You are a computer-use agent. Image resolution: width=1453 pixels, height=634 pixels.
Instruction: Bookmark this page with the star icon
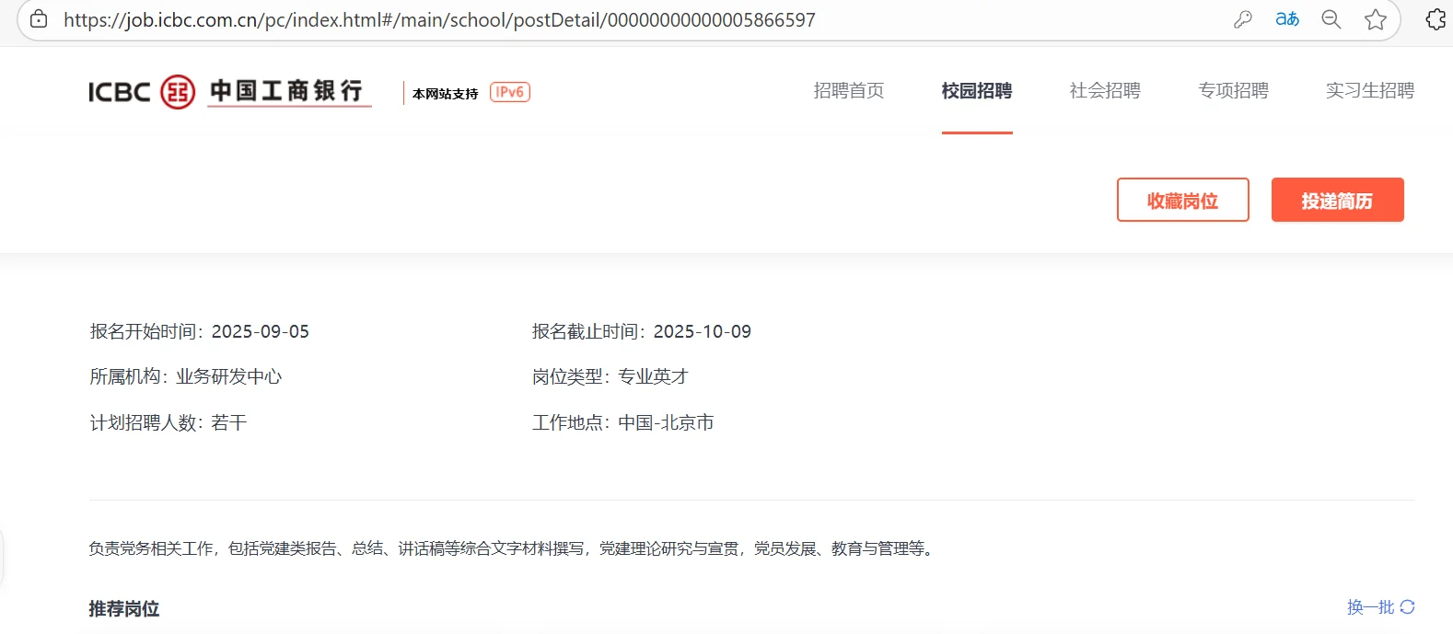(1376, 19)
